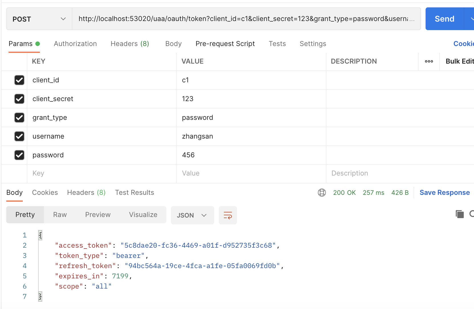This screenshot has height=309, width=474.
Task: Click the value cell containing 123
Action: pos(251,99)
